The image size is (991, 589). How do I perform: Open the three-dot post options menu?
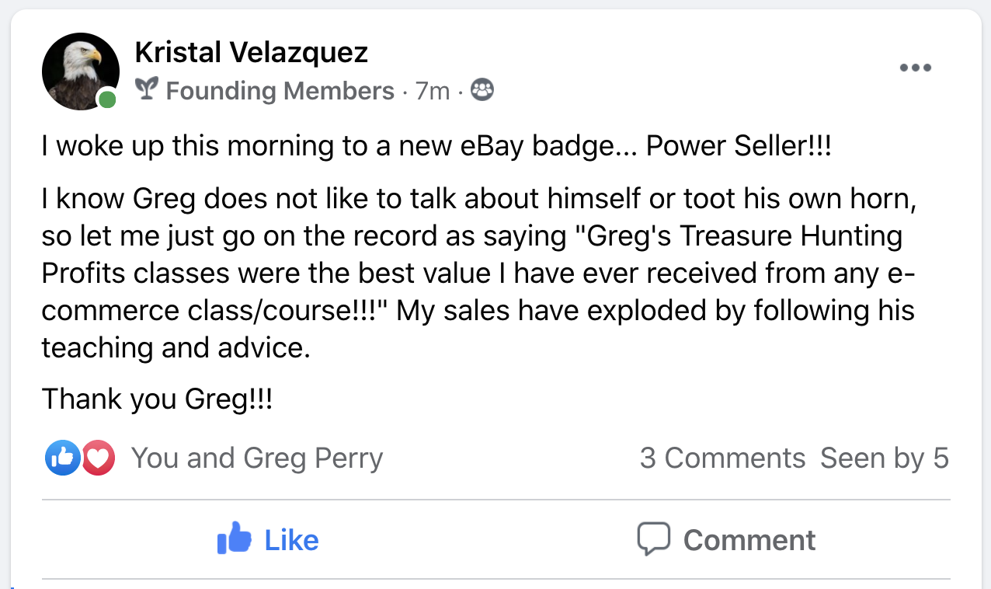click(915, 68)
